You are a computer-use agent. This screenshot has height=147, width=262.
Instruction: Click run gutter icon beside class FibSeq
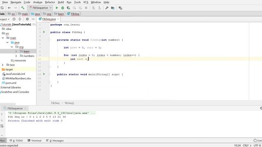(x=44, y=32)
